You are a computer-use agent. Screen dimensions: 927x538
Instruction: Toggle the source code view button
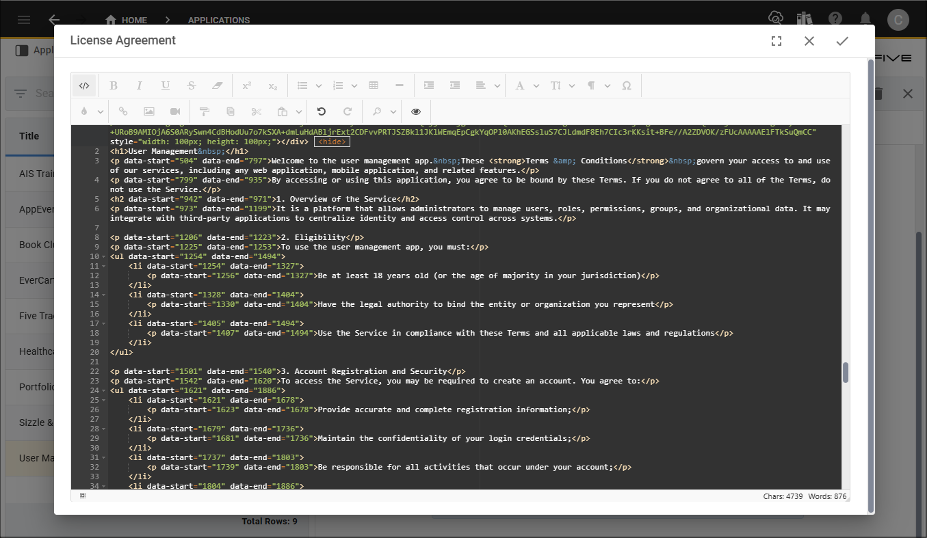84,85
